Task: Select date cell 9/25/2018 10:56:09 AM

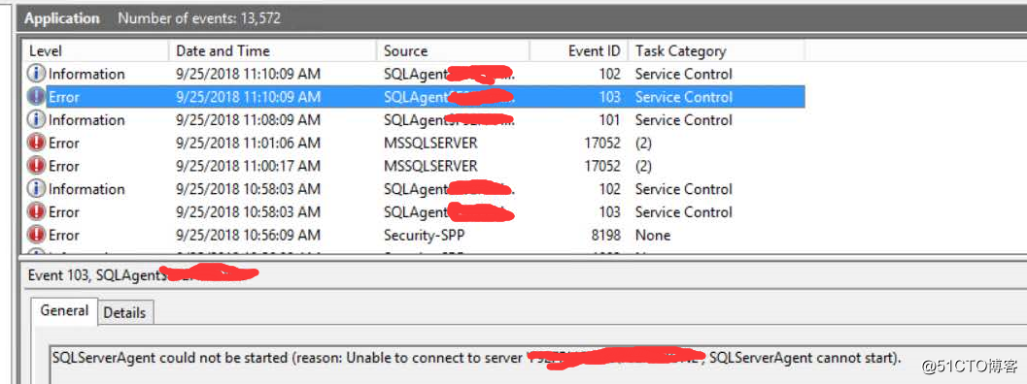Action: tap(248, 235)
